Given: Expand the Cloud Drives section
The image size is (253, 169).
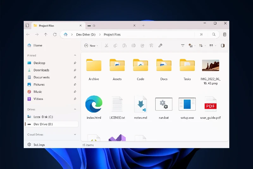Looking at the screenshot, I should pos(75,134).
